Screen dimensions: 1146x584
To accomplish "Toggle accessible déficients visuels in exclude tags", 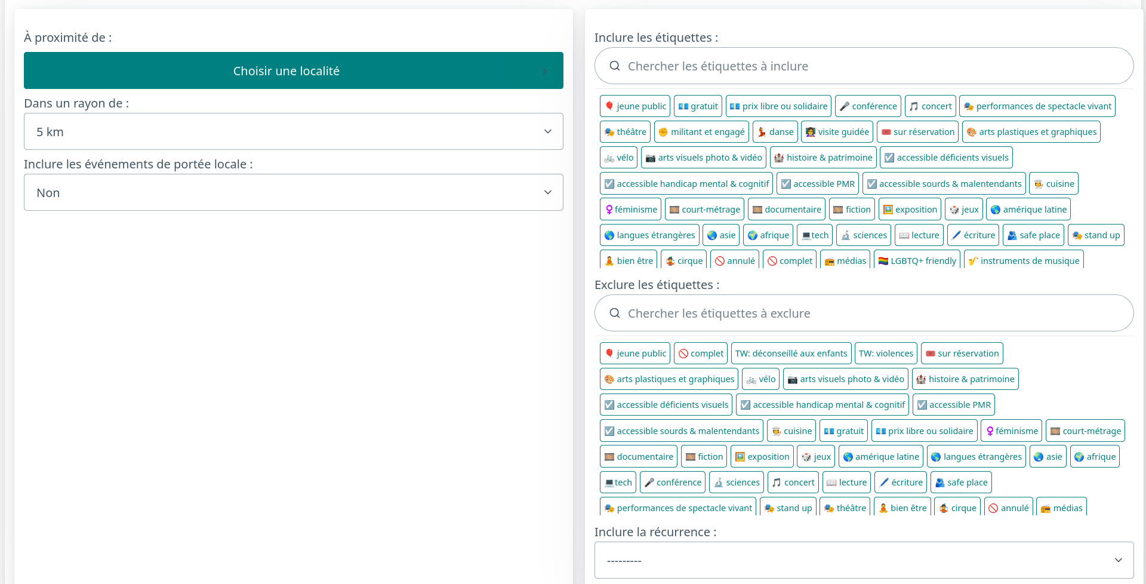I will pos(666,405).
